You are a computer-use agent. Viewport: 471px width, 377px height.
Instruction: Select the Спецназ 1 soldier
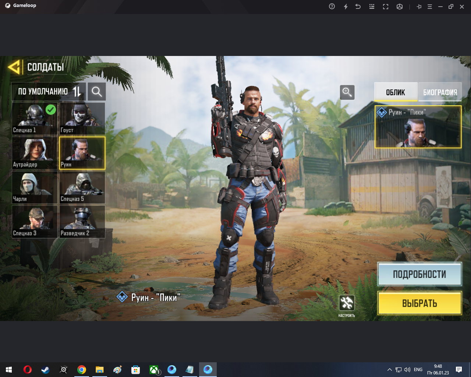click(35, 119)
